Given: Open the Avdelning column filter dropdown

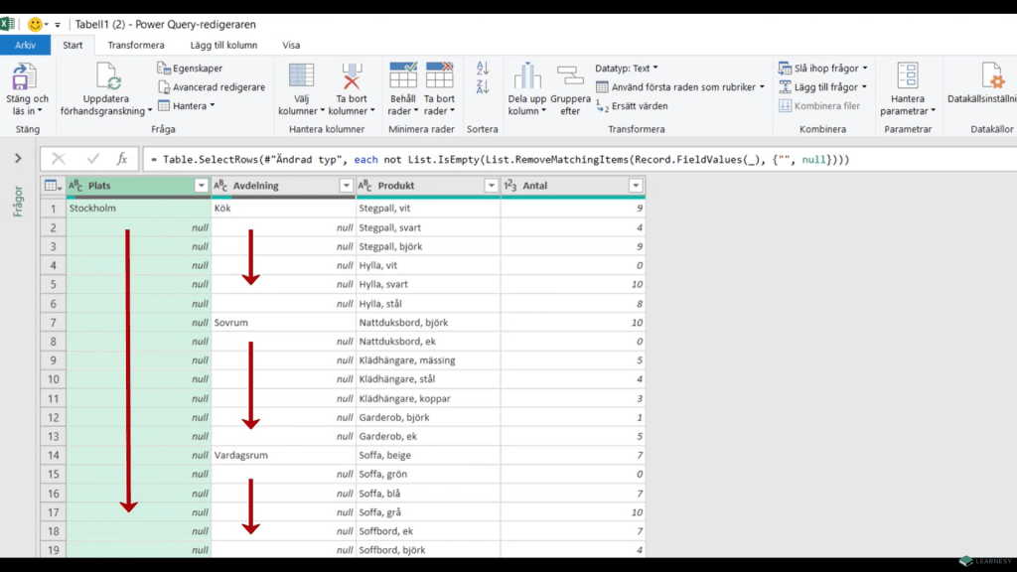Looking at the screenshot, I should pyautogui.click(x=347, y=186).
